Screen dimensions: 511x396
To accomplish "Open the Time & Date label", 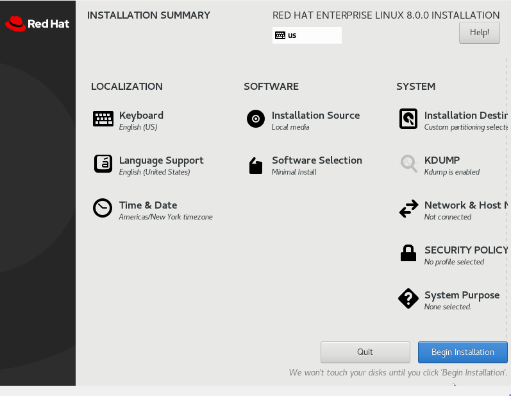I will (x=148, y=205).
